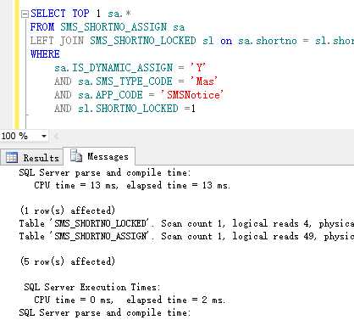Screen dimensions: 354x320
Task: Click the '(5 row(s) affected)' message
Action: (68, 261)
